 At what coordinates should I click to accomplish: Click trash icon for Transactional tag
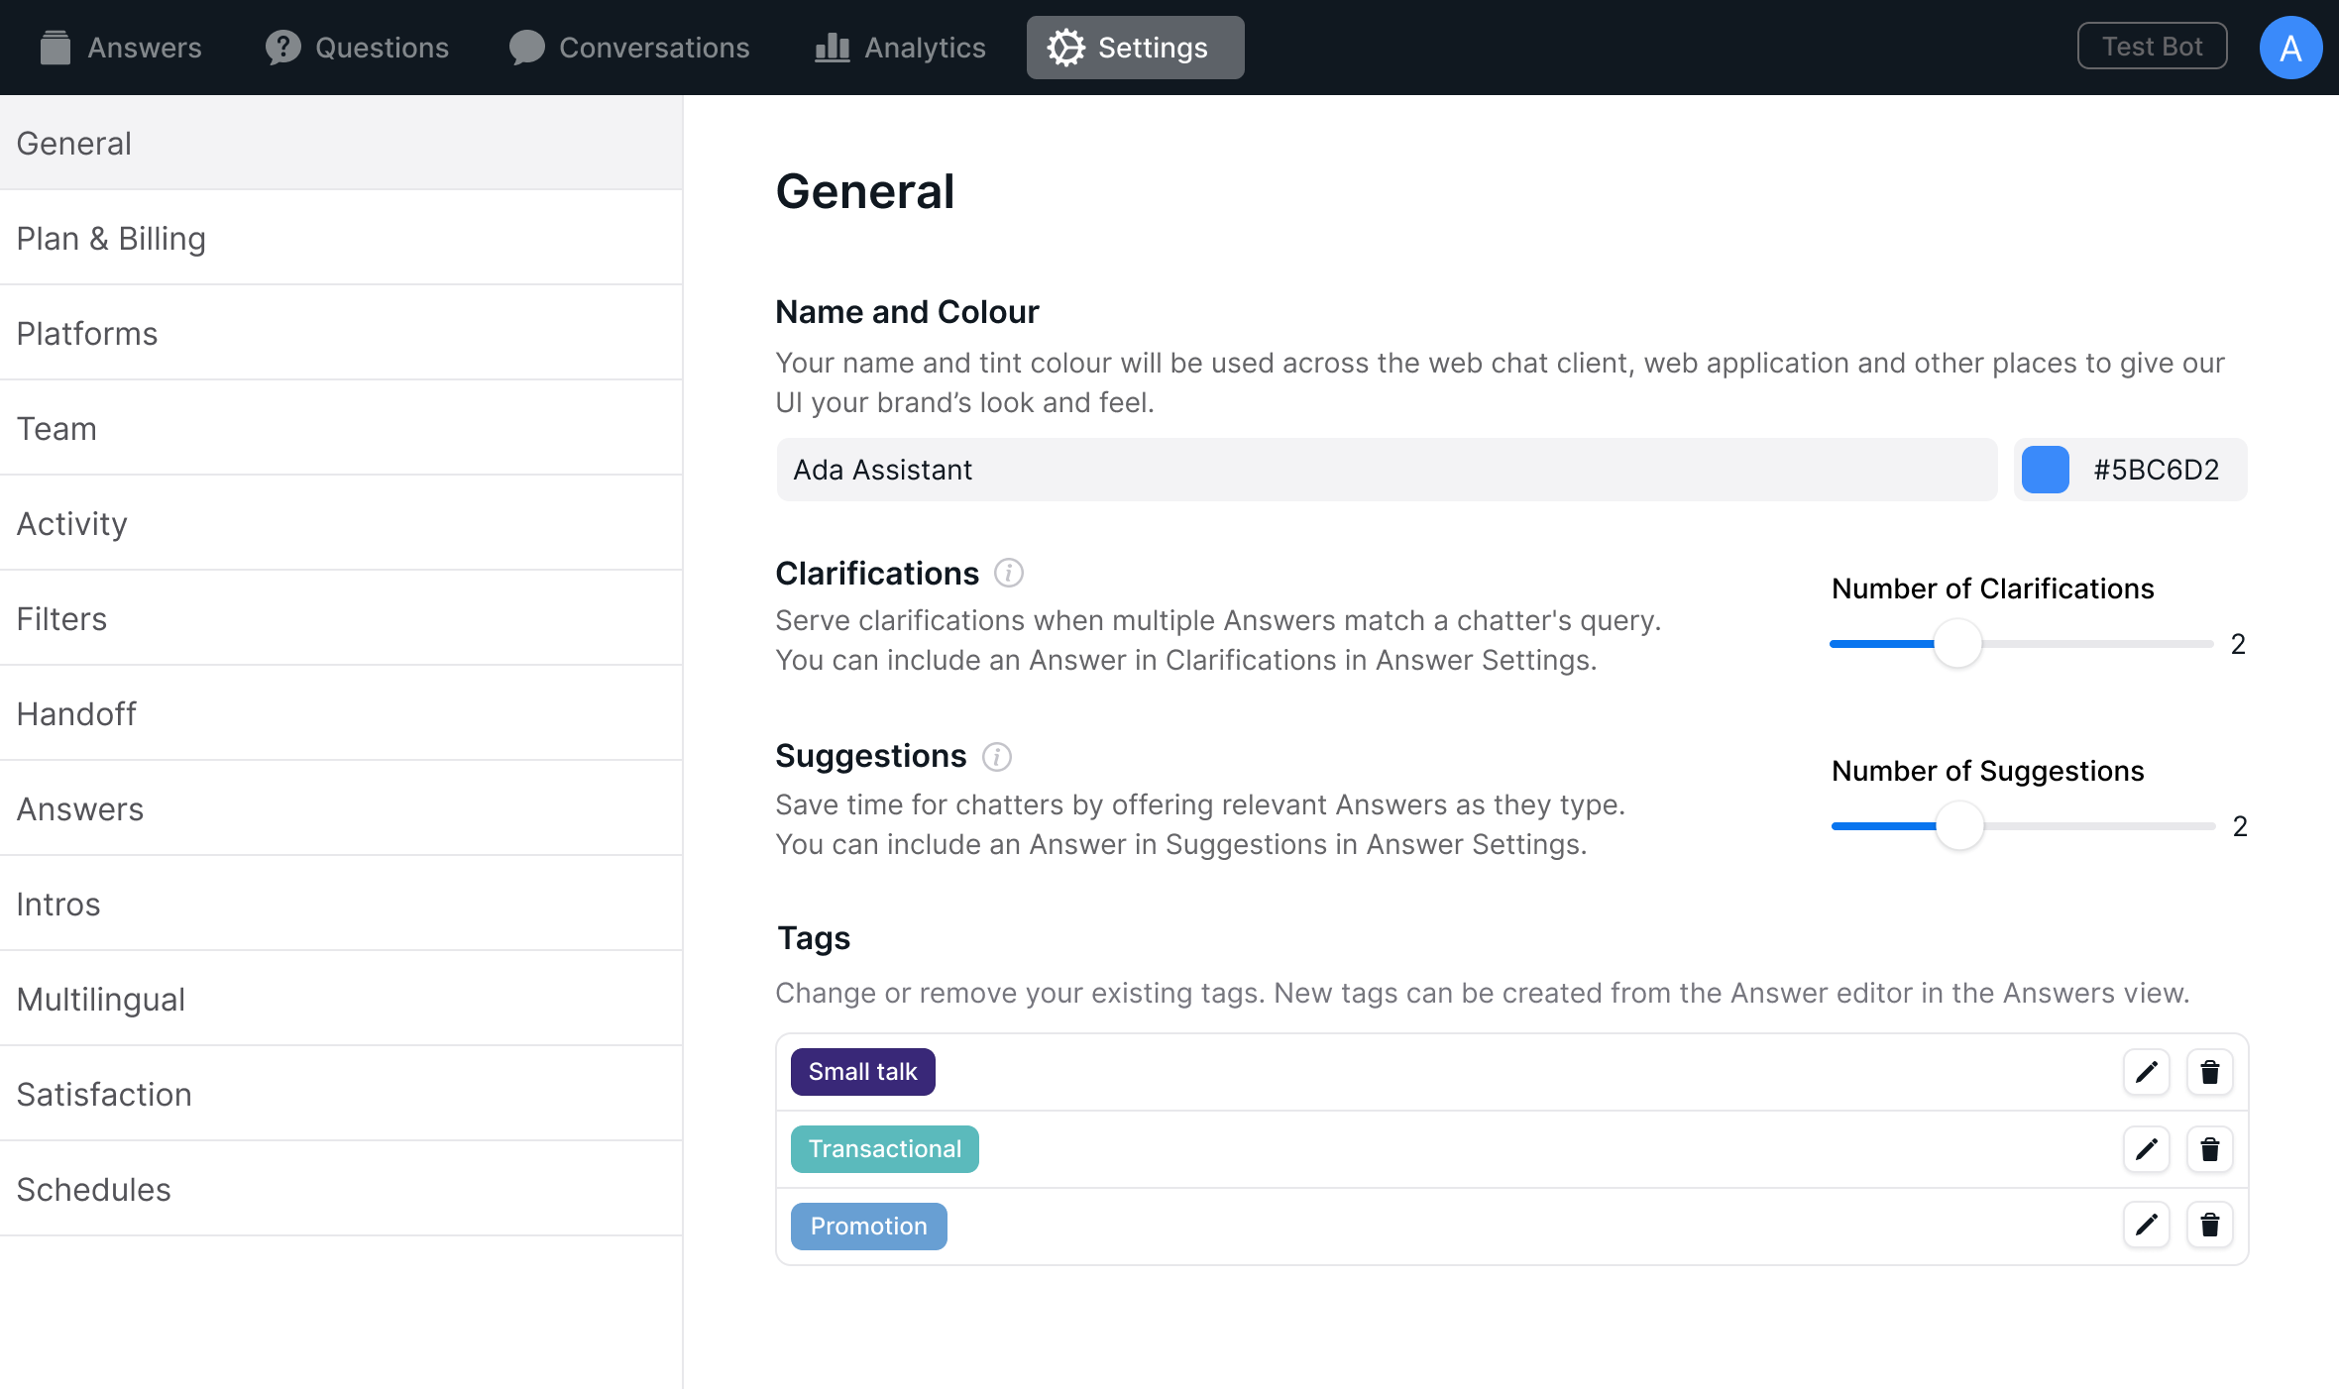(x=2209, y=1149)
